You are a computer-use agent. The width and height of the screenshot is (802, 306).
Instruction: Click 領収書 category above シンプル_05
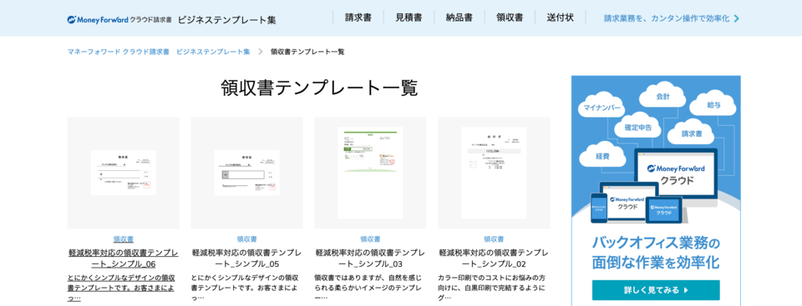247,239
